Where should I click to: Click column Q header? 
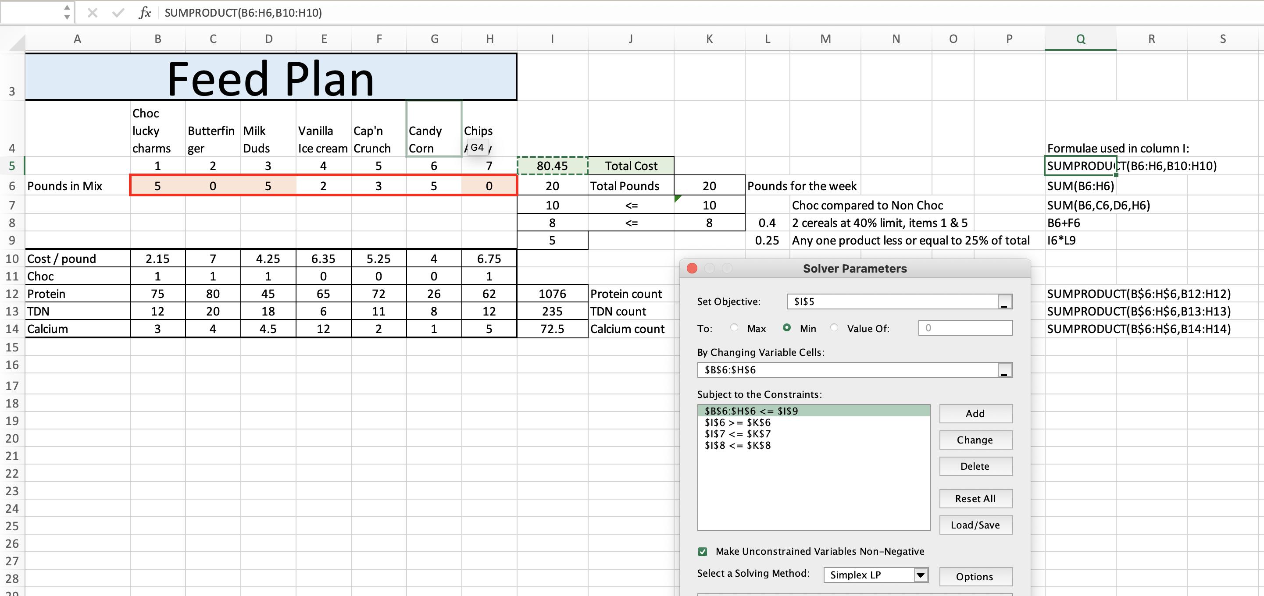[1081, 39]
